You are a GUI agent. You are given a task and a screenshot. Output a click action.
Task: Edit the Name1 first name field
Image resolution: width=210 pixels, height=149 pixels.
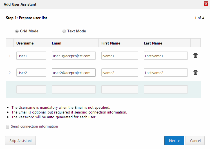(120, 55)
